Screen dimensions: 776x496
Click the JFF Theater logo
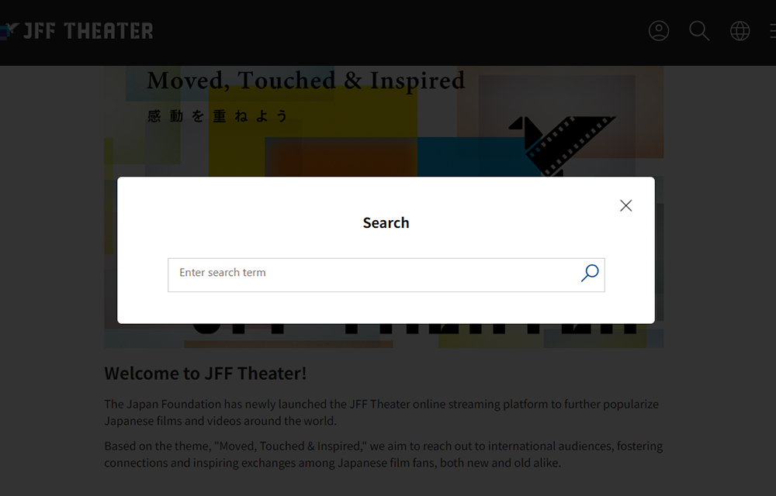click(77, 31)
